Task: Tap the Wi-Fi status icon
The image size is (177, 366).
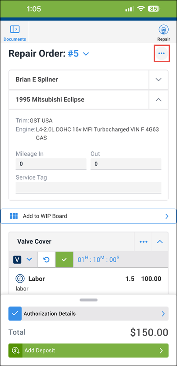Action: [141, 9]
